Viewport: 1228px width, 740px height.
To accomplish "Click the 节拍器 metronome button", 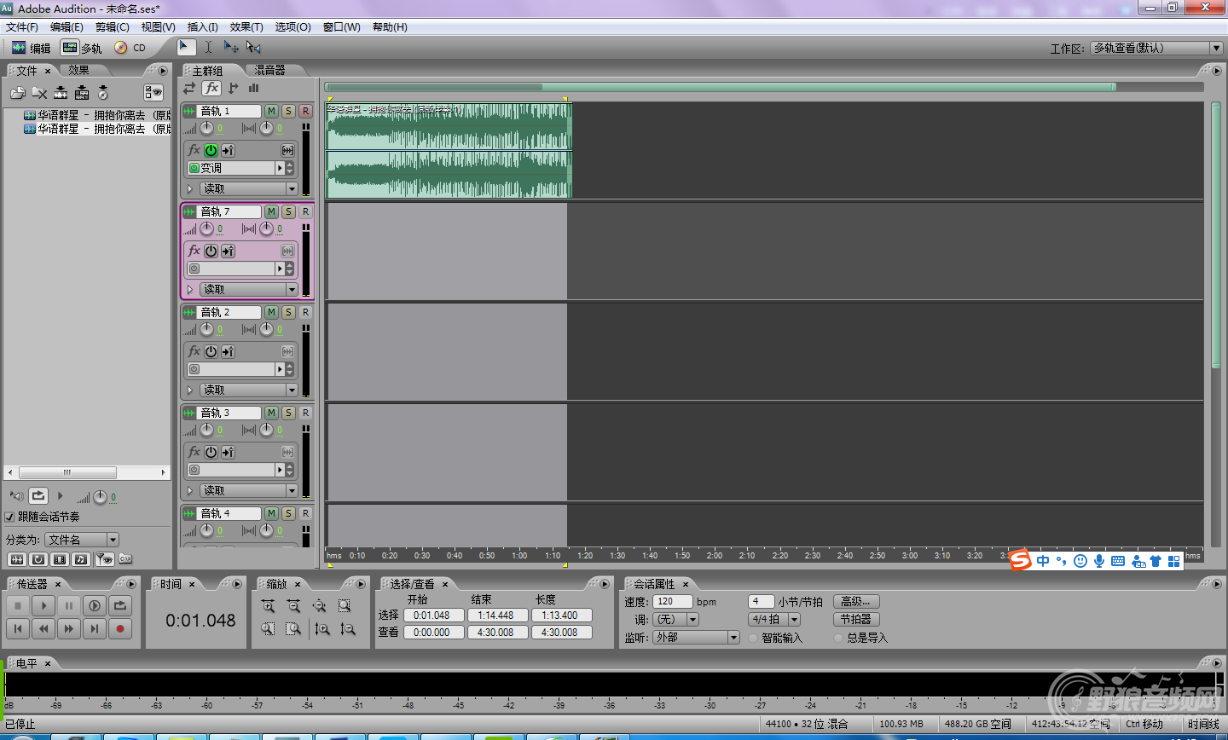I will [855, 620].
